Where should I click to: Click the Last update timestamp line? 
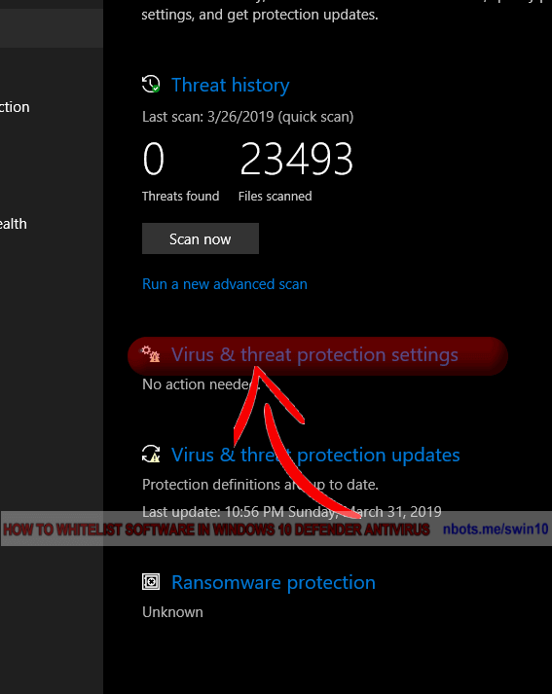pyautogui.click(x=292, y=512)
